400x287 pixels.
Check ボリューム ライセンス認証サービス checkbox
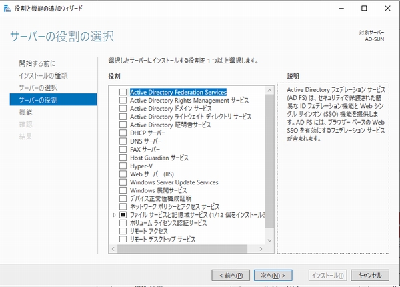(123, 223)
